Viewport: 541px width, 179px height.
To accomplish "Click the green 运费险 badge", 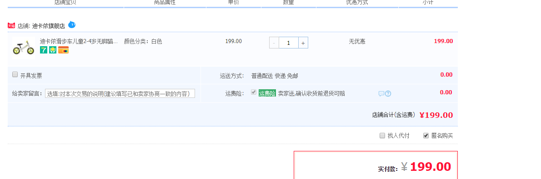I will [x=267, y=93].
